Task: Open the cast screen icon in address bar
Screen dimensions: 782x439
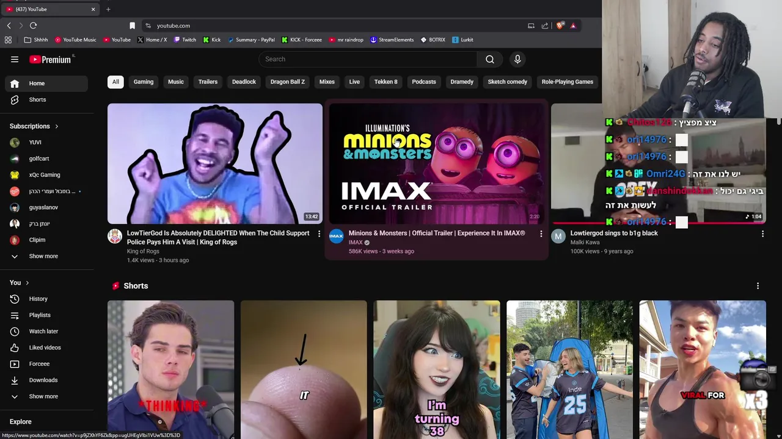Action: point(531,26)
